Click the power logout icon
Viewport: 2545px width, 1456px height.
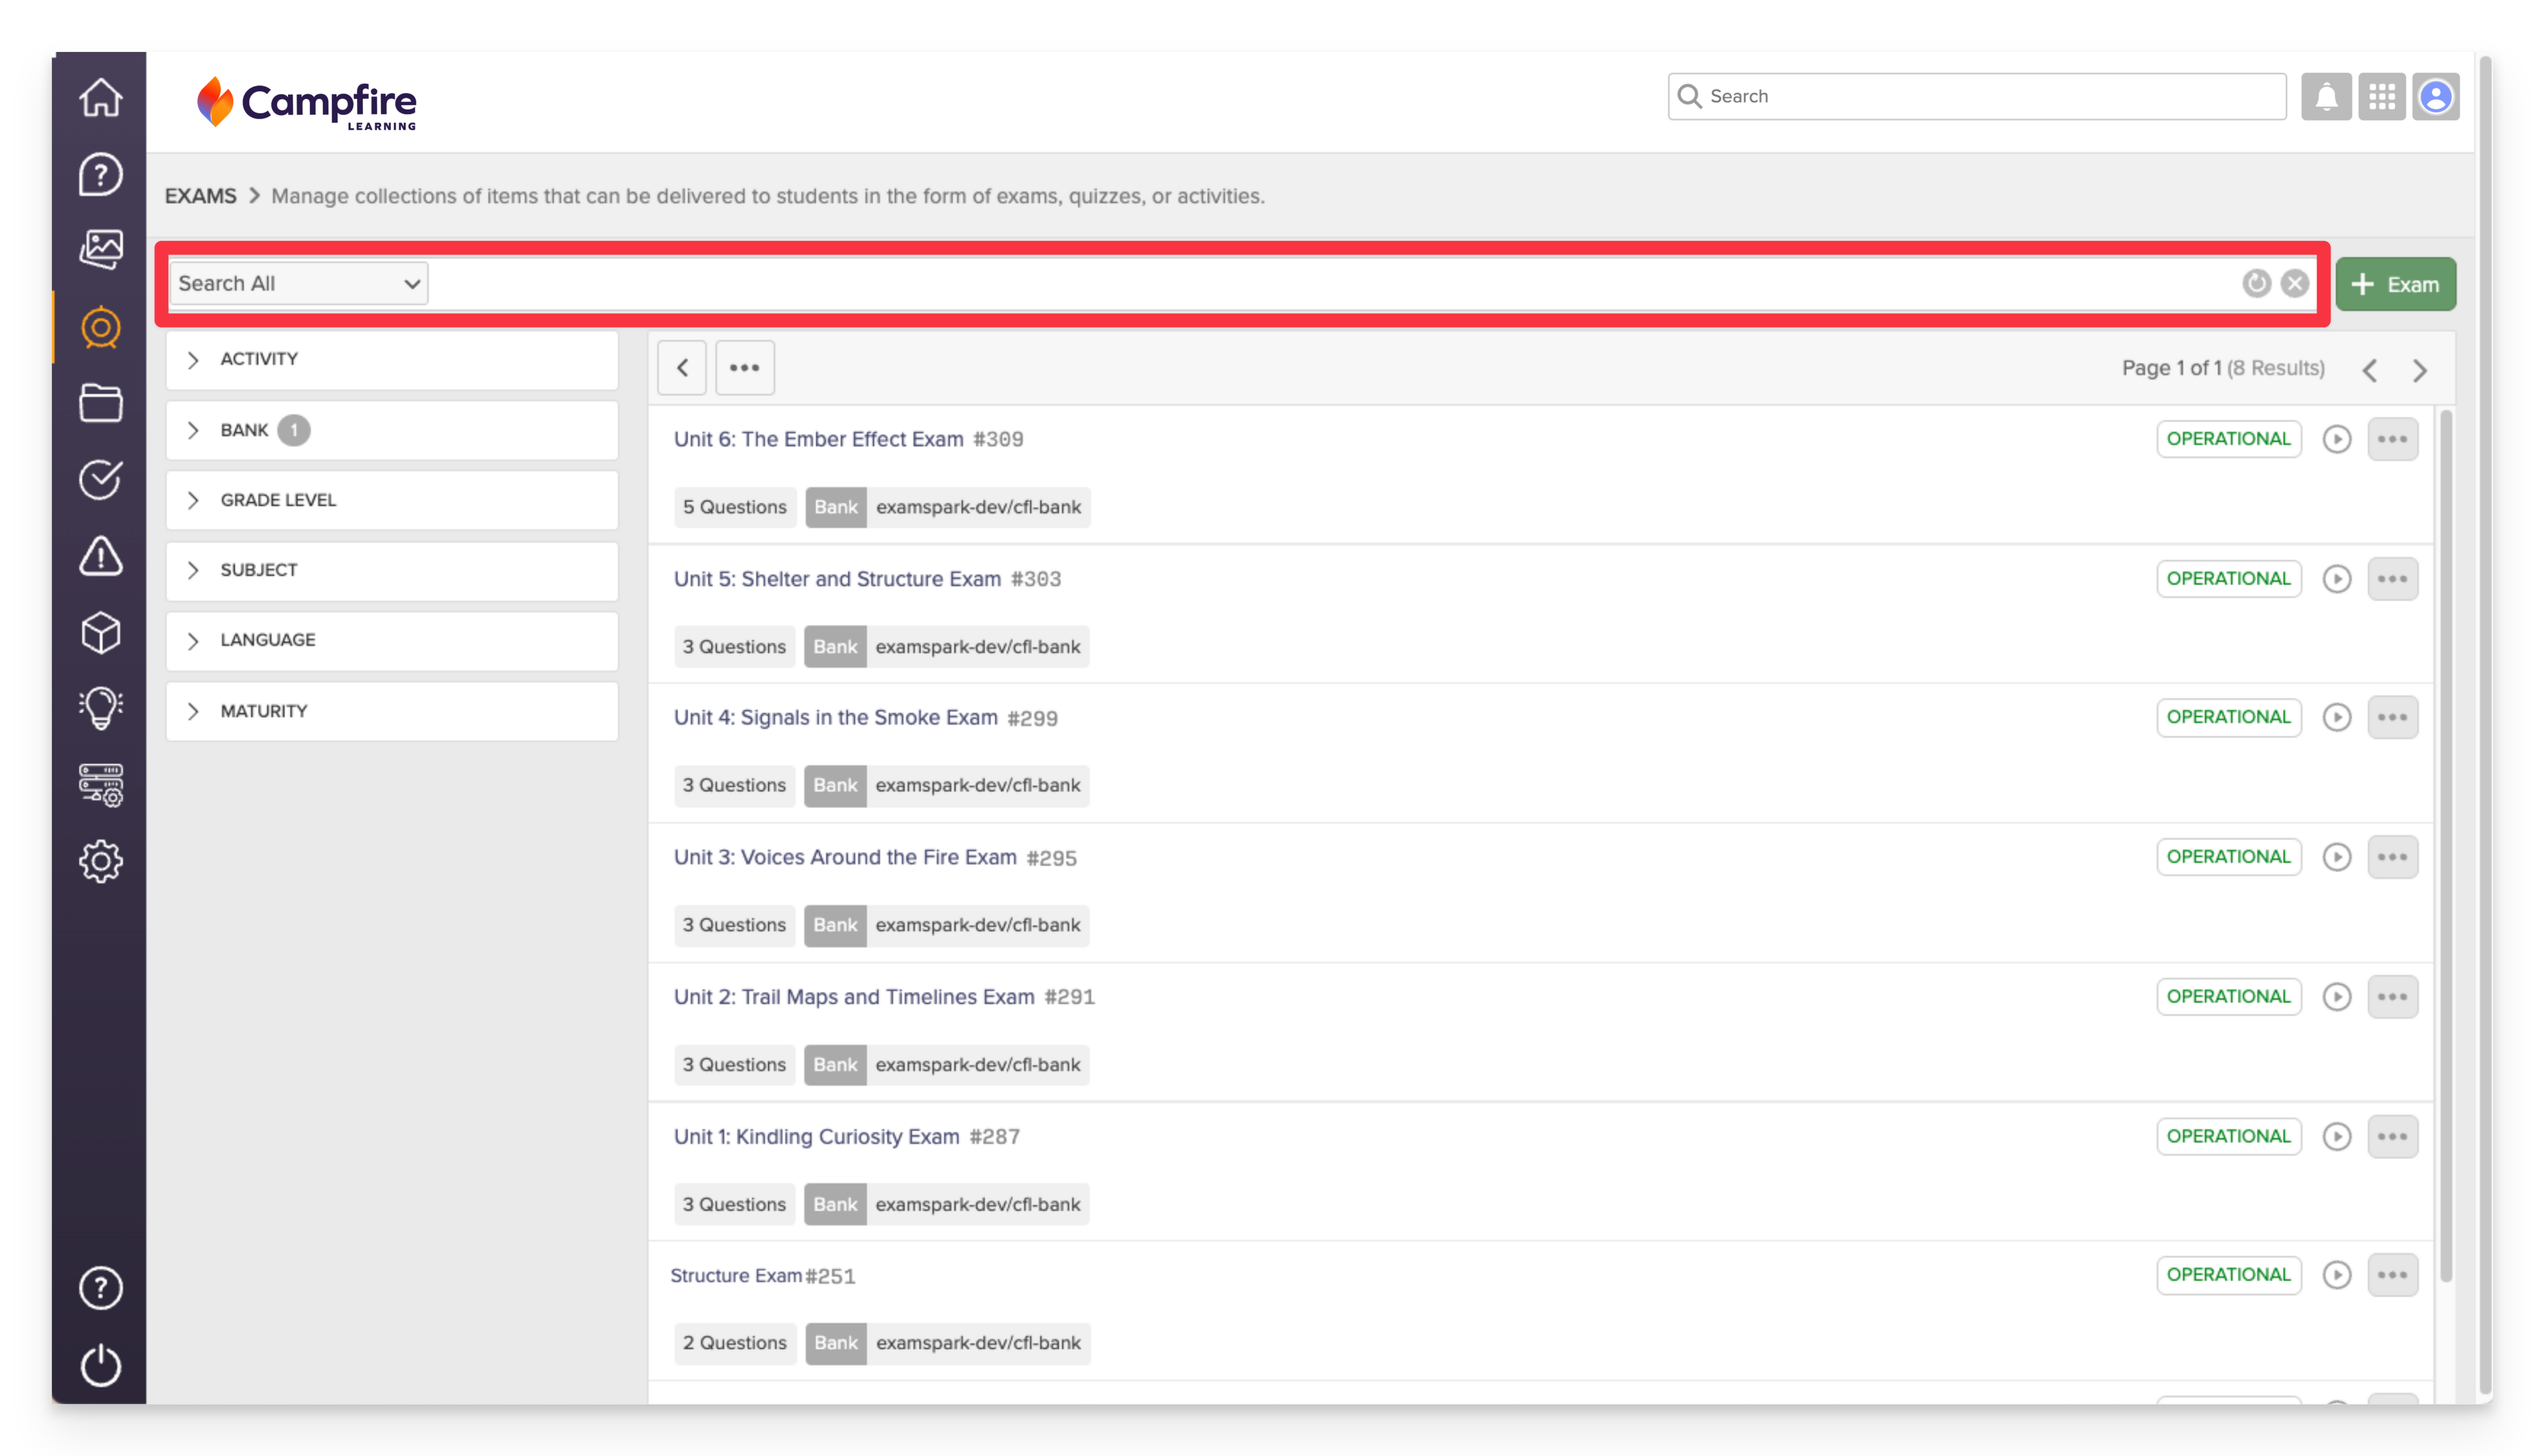(100, 1365)
